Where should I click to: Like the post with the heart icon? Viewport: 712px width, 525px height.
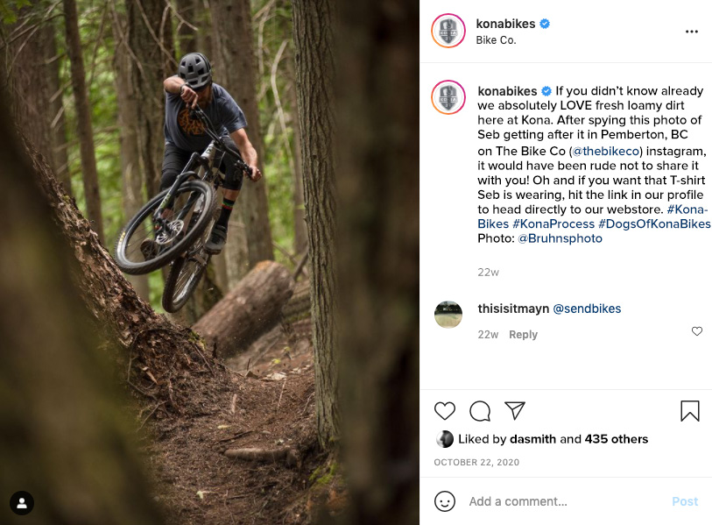(445, 411)
